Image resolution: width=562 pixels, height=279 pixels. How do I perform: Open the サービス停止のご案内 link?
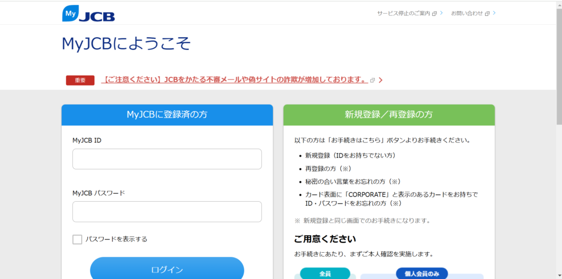[403, 13]
